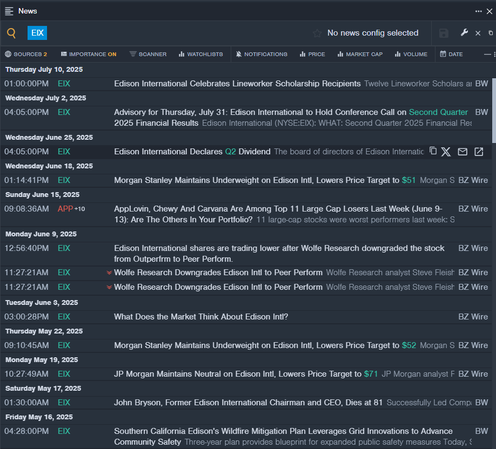The image size is (496, 449).
Task: Email the Q2 Dividend story
Action: pyautogui.click(x=463, y=152)
